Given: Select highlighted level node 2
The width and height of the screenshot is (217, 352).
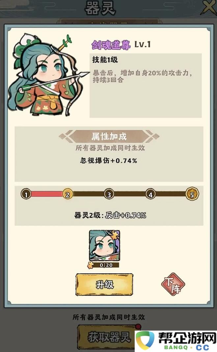Looking at the screenshot, I should point(68,194).
